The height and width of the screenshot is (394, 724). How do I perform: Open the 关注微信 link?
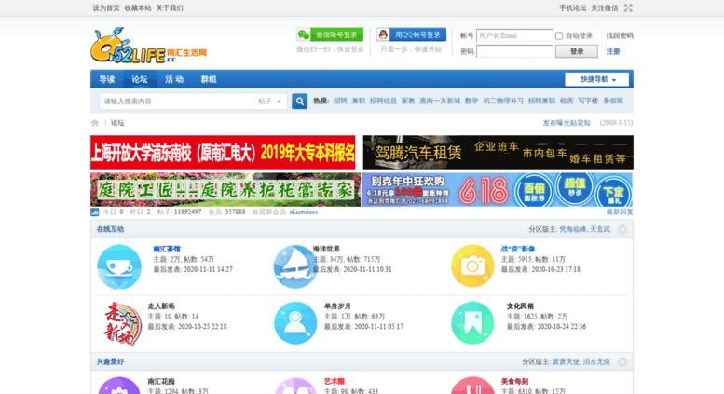(605, 7)
